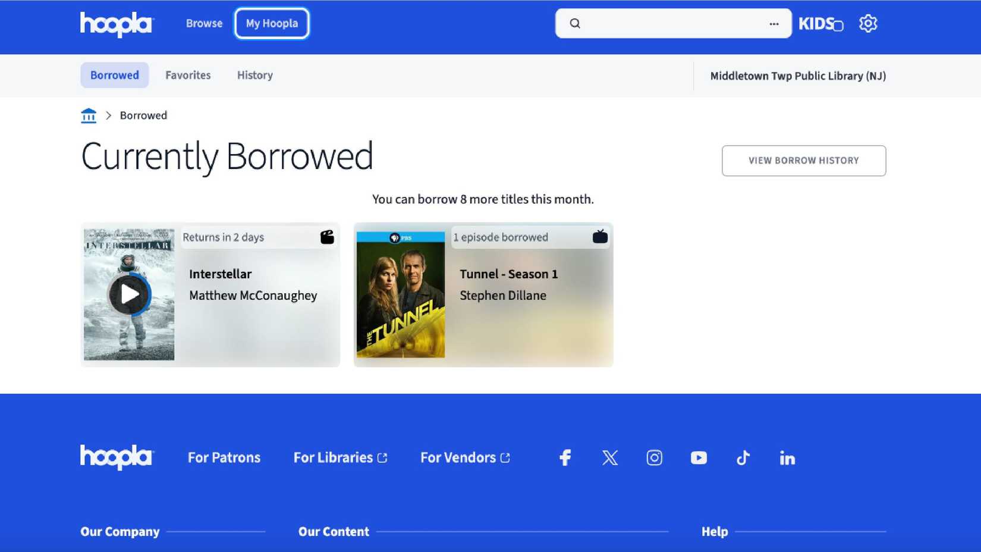Open the Browse menu
The width and height of the screenshot is (981, 552).
click(x=204, y=24)
